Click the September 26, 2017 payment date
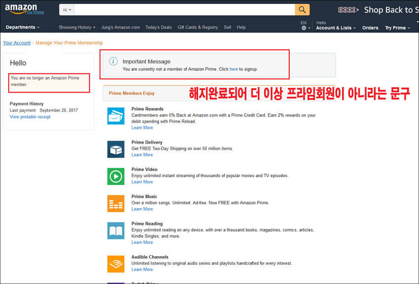Screen dimensions: 419x284 click(x=59, y=110)
